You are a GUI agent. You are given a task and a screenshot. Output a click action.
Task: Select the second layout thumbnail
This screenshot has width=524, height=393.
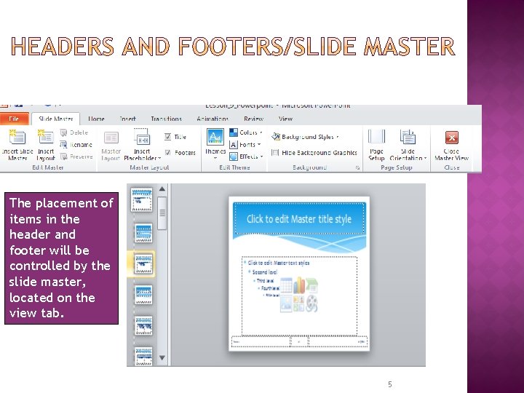(143, 233)
